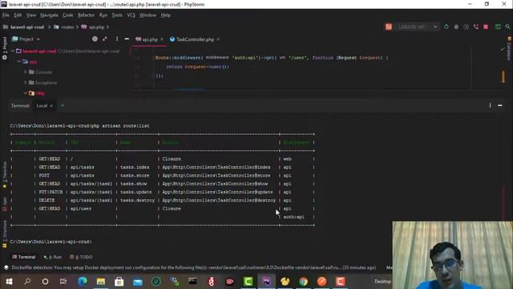Screen dimensions: 513x289
Task: Collapse the Http folder
Action: pos(25,93)
